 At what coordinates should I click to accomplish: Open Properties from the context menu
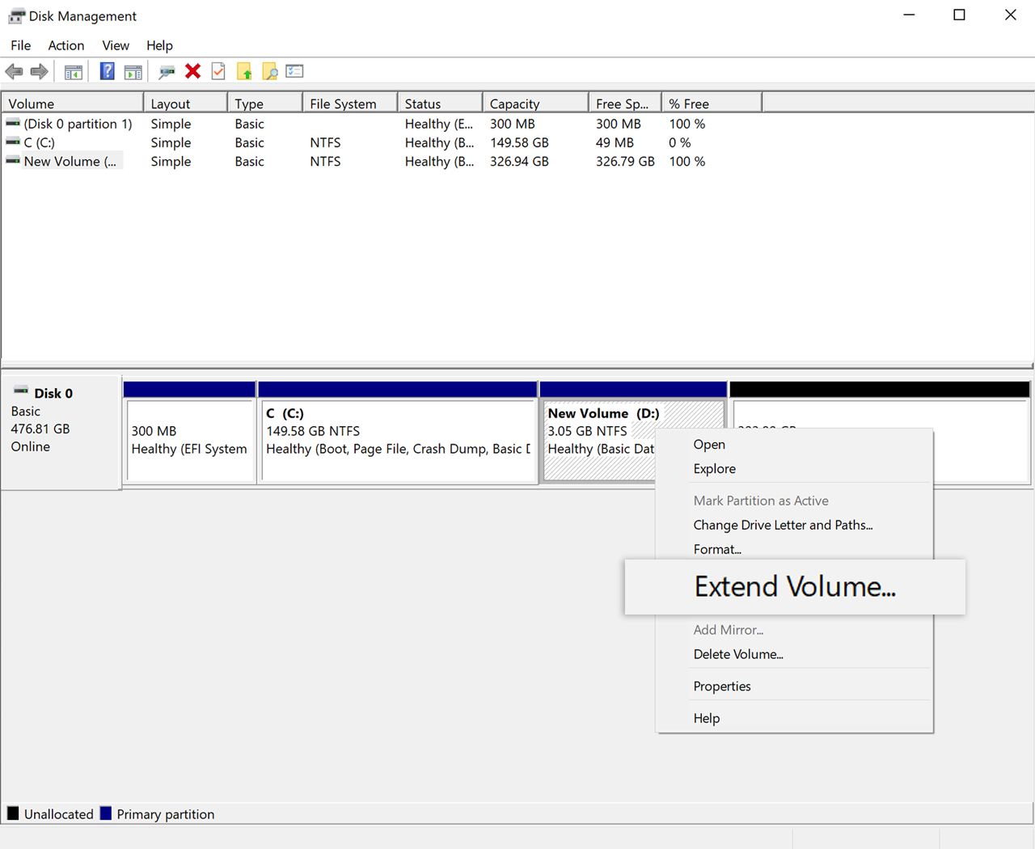pos(721,686)
